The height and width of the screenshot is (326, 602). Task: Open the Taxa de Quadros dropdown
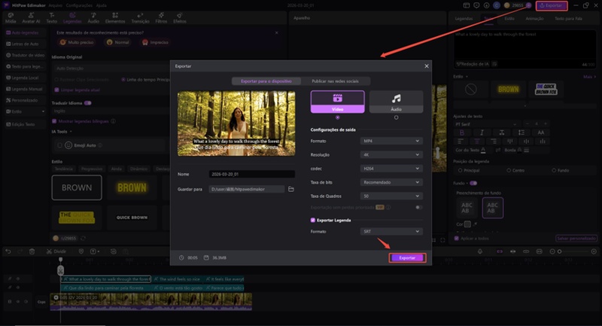pyautogui.click(x=391, y=197)
